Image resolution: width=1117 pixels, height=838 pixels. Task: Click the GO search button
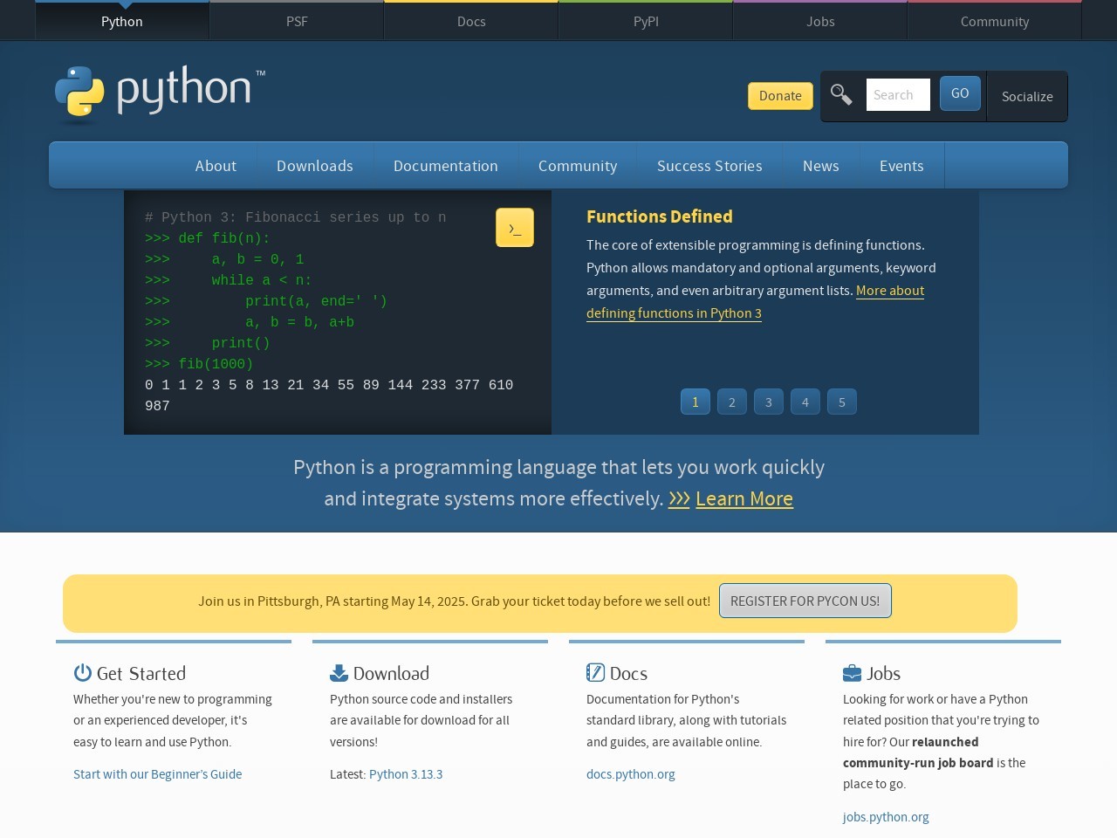click(960, 93)
